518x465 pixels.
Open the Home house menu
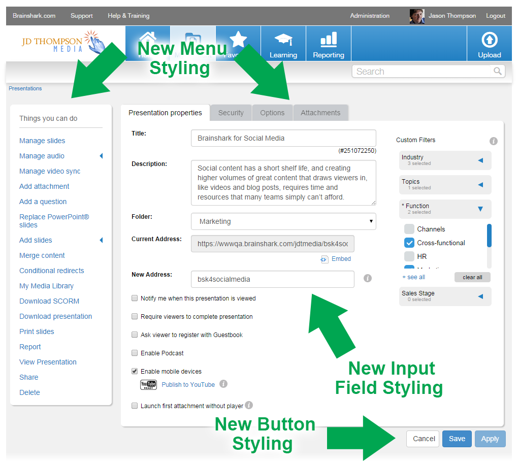point(148,44)
